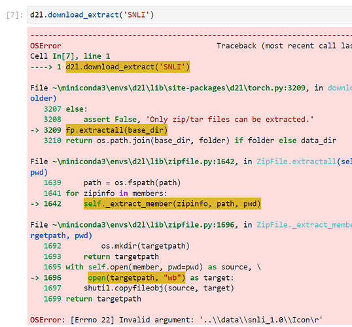Click the highlighted open(targetpath, "wb") expression
This screenshot has width=352, height=327.
[x=137, y=278]
